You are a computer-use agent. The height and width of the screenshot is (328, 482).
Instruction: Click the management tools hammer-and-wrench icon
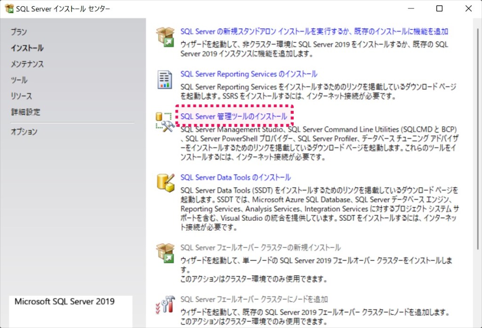pyautogui.click(x=164, y=122)
